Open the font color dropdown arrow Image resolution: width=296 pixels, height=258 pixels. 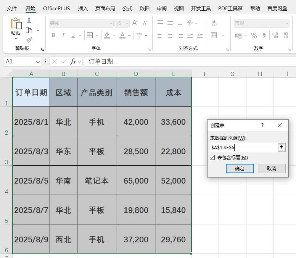(130, 35)
